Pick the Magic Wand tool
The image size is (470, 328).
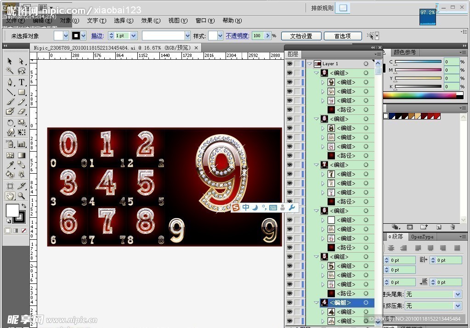pyautogui.click(x=10, y=71)
